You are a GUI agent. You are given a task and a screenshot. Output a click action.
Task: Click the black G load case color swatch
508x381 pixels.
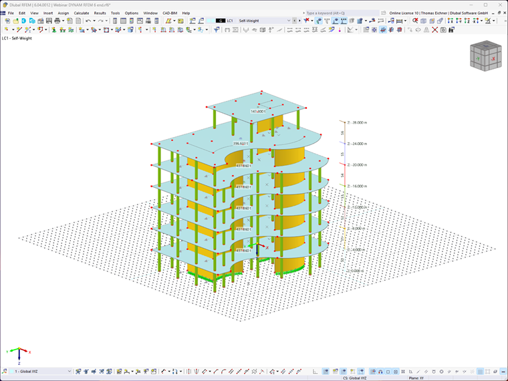click(x=221, y=21)
